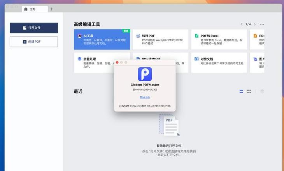The image size is (284, 171).
Task: Open the 转档 PDF tool card
Action: [160, 39]
